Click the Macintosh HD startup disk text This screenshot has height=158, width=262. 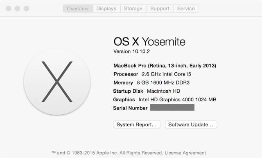pos(163,91)
